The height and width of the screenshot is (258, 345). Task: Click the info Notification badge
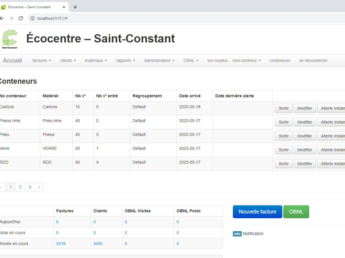pyautogui.click(x=237, y=234)
